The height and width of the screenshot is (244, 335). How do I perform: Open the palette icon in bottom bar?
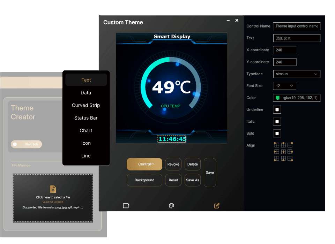coord(171,206)
